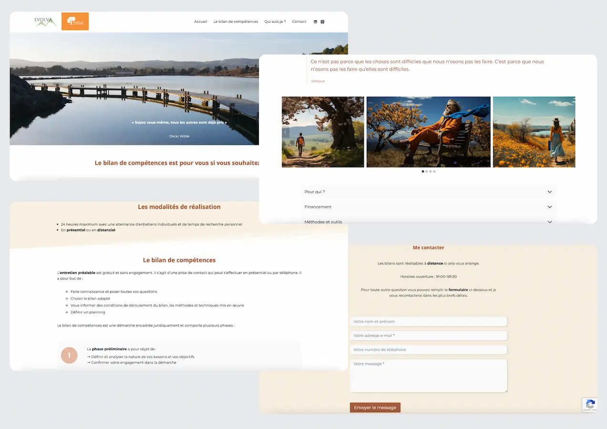Viewport: 607px width, 429px height.
Task: Select the last carousel dot
Action: (x=434, y=171)
